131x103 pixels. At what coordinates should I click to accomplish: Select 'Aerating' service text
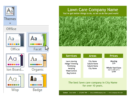click(x=71, y=68)
